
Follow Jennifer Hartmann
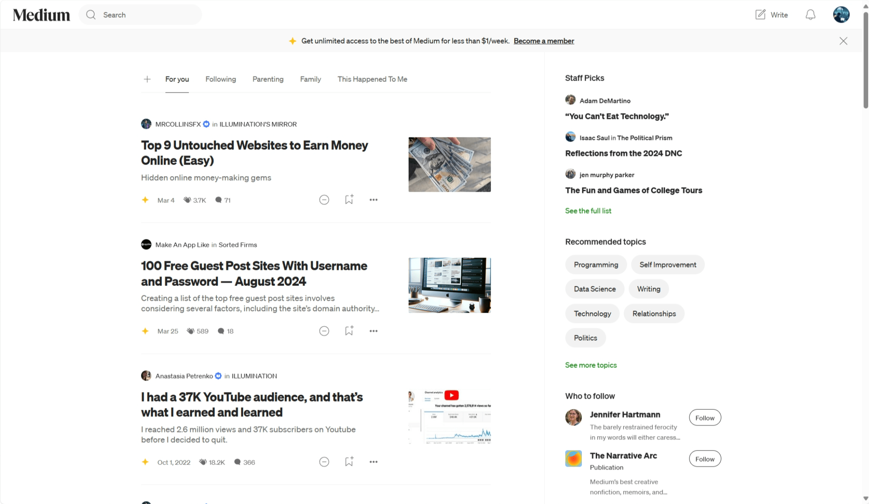point(704,417)
